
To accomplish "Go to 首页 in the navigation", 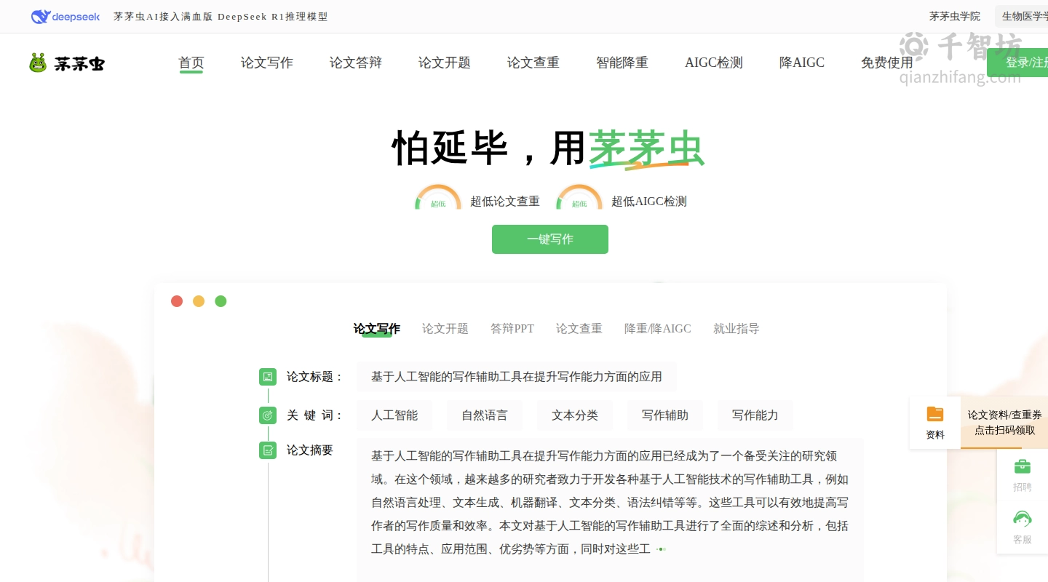I will coord(191,63).
